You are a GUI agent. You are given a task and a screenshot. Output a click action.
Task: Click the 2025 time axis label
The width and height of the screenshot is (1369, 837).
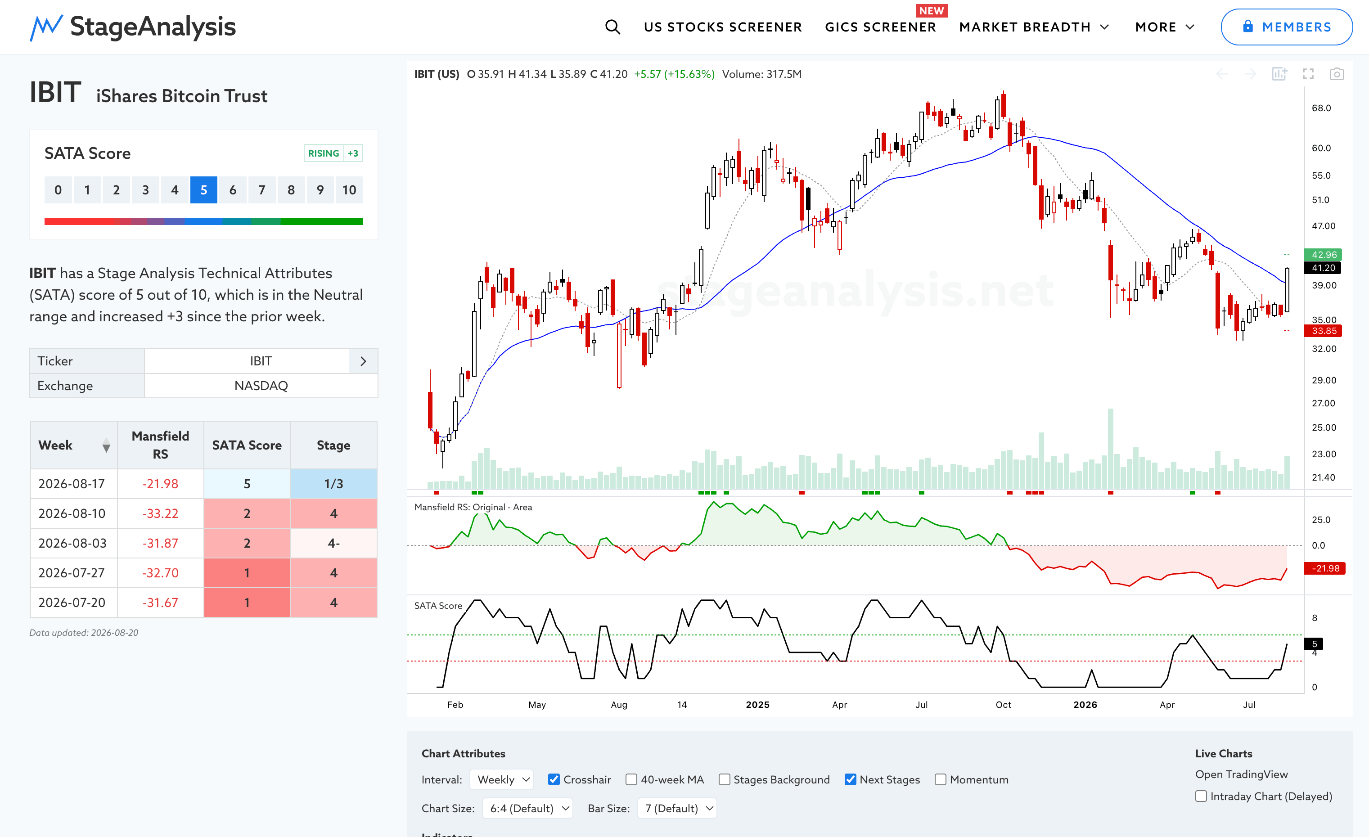coord(757,704)
